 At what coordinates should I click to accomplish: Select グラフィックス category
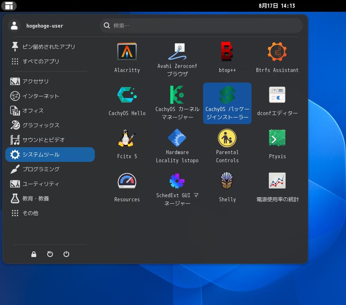pos(50,125)
